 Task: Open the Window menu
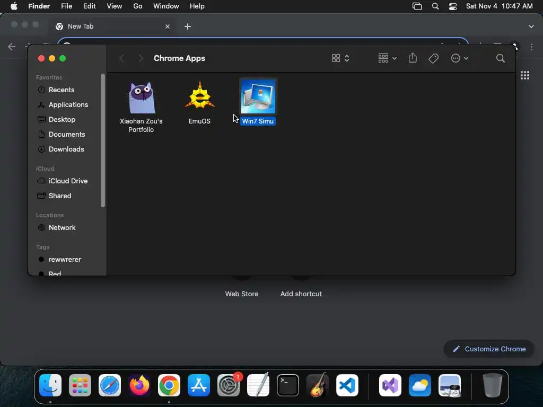pos(166,6)
